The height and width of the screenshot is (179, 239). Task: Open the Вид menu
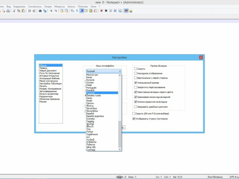click(9, 7)
